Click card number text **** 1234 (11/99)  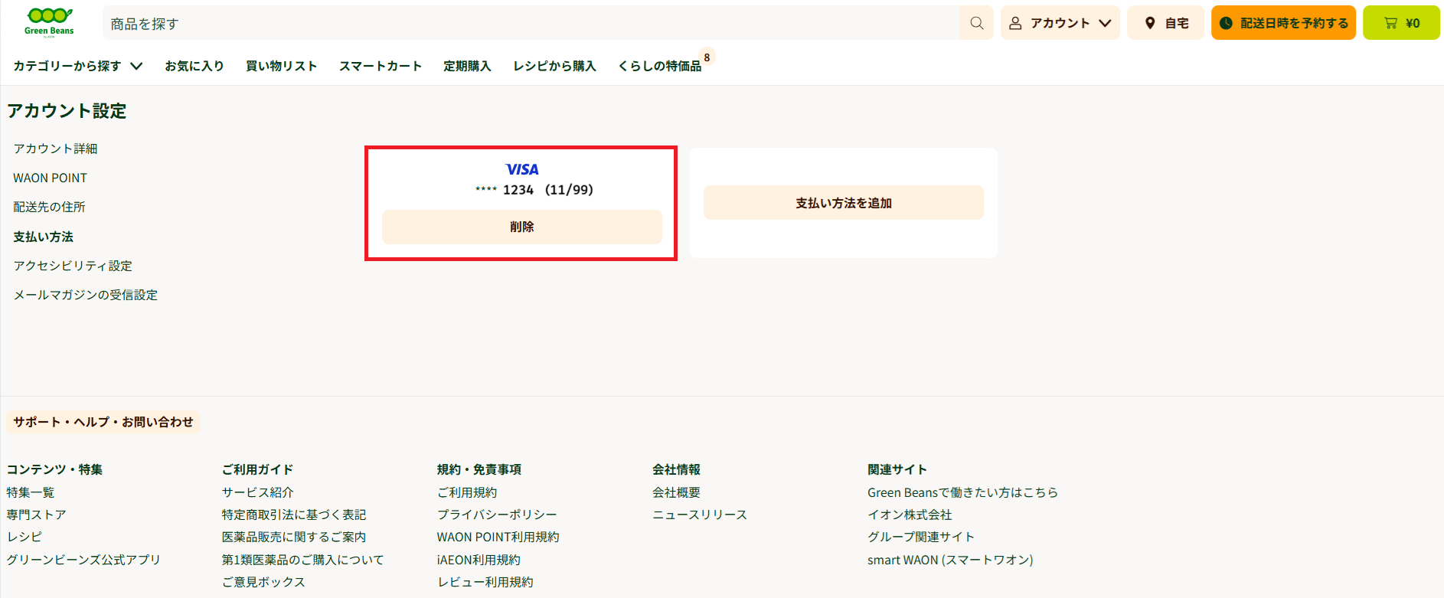[534, 190]
